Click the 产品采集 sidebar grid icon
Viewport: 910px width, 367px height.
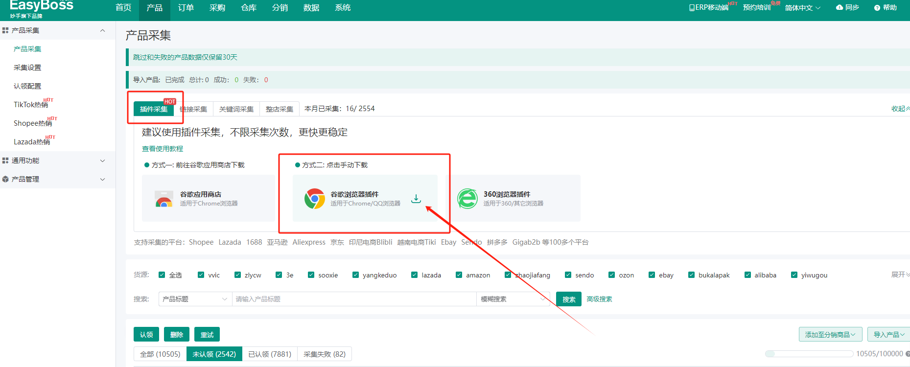click(5, 30)
